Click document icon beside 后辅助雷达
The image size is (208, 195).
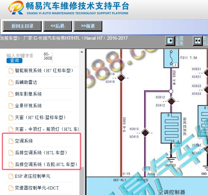pyautogui.click(x=11, y=82)
